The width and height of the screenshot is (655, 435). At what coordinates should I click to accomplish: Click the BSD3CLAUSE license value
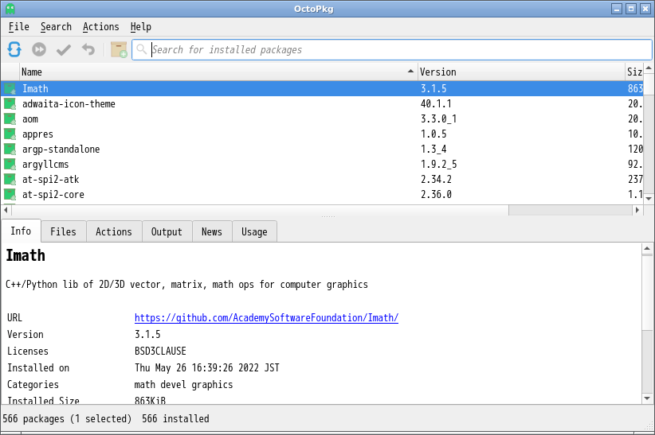pos(160,351)
